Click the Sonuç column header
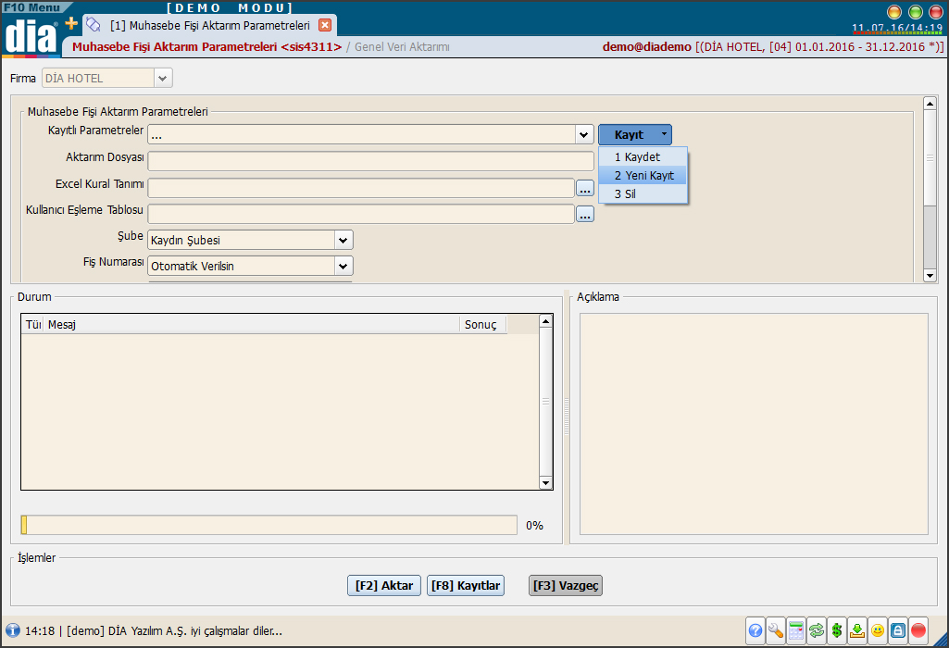The width and height of the screenshot is (949, 648). click(482, 324)
